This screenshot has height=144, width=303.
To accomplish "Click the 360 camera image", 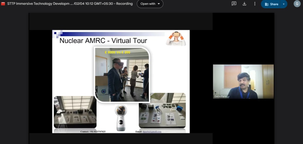I will coord(121,118).
